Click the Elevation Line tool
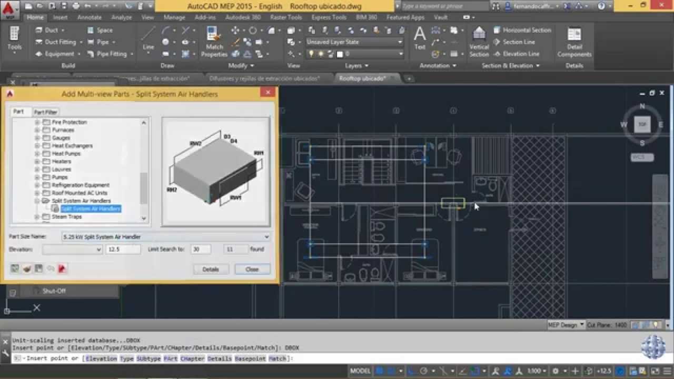This screenshot has height=379, width=674. click(x=516, y=54)
